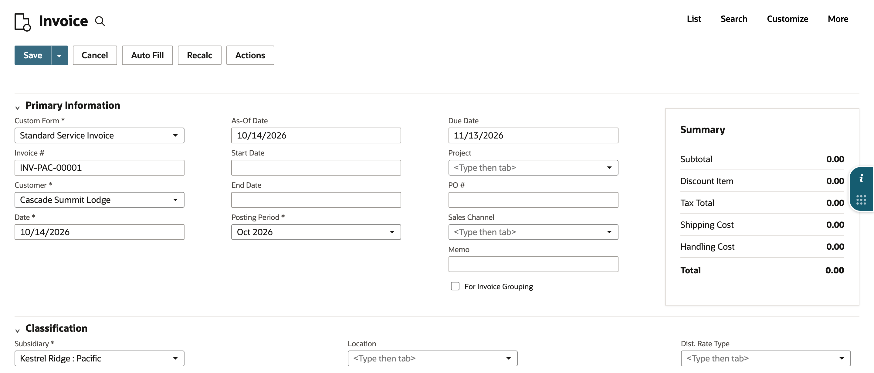Screen dimensions: 874x373
Task: Click the PO # input field
Action: click(533, 200)
